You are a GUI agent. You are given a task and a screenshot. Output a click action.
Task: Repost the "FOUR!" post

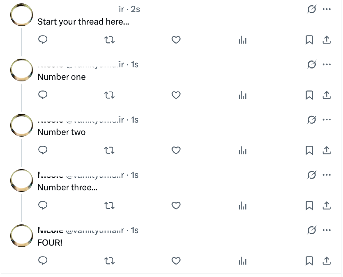click(x=109, y=261)
